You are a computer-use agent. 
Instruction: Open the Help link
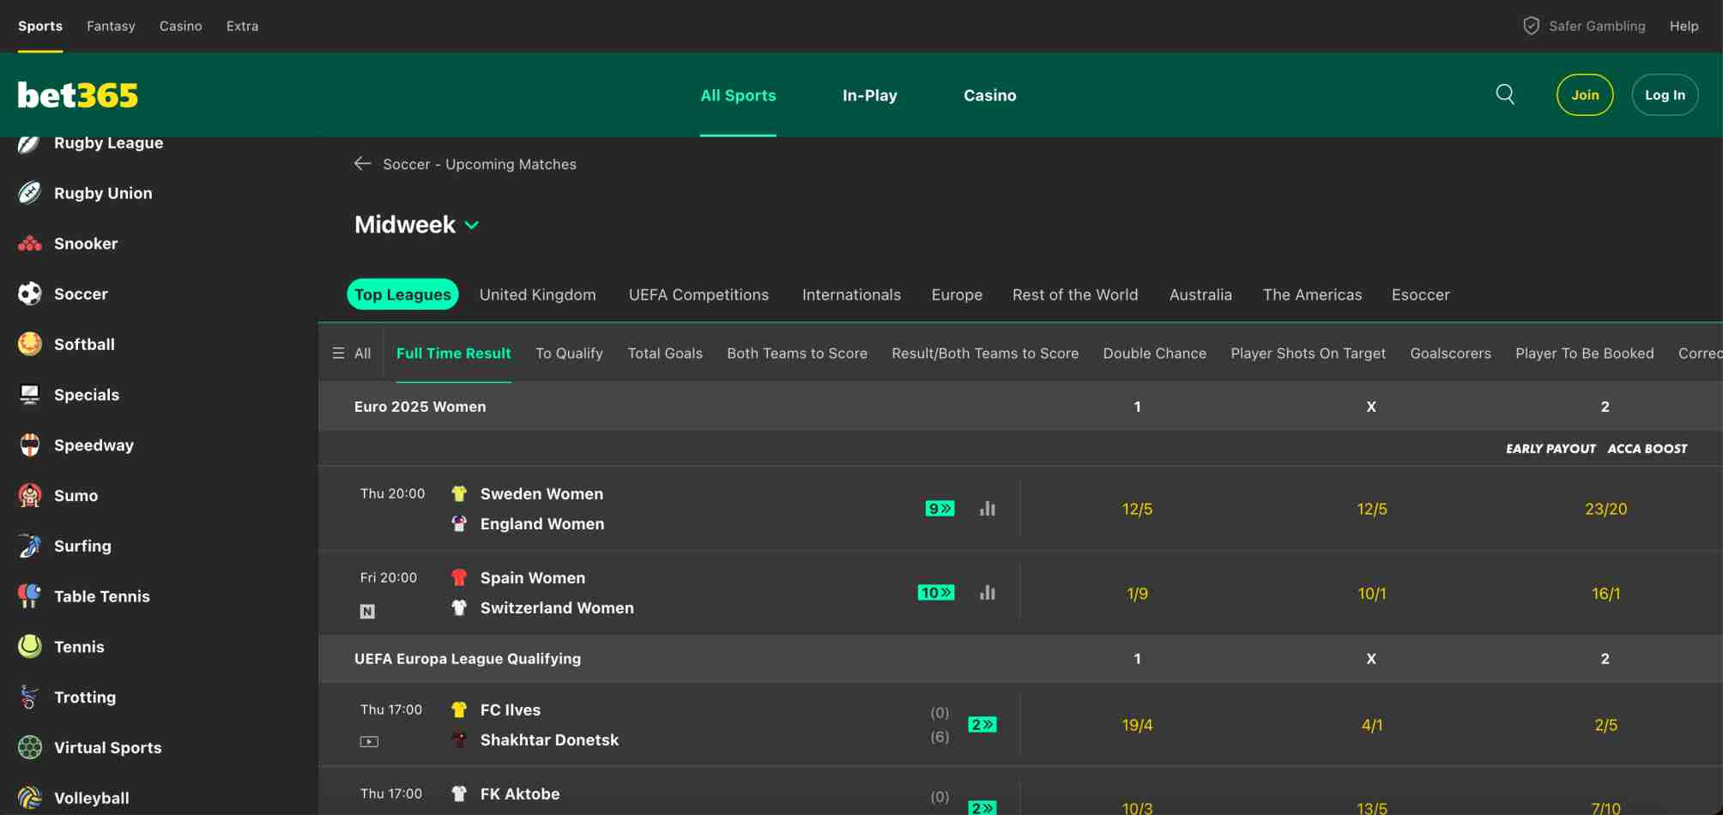tap(1684, 26)
